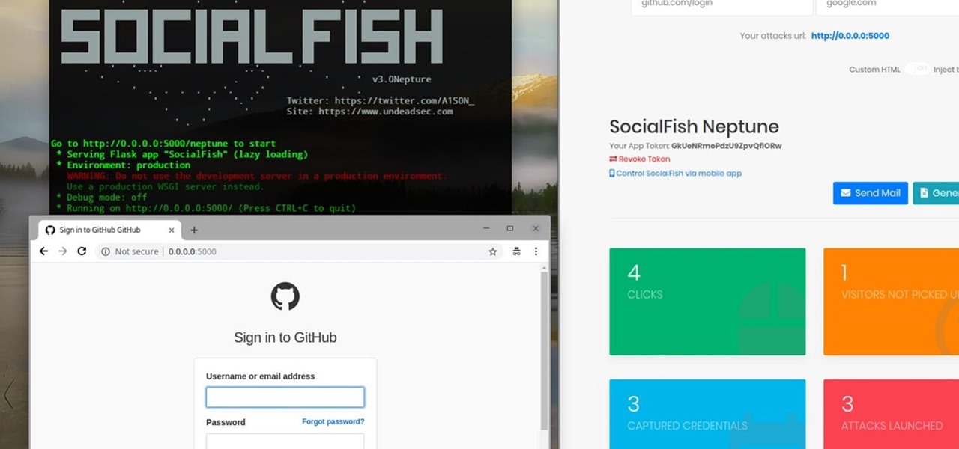Click the document icon on Generate button
Image resolution: width=959 pixels, height=449 pixels.
[925, 193]
